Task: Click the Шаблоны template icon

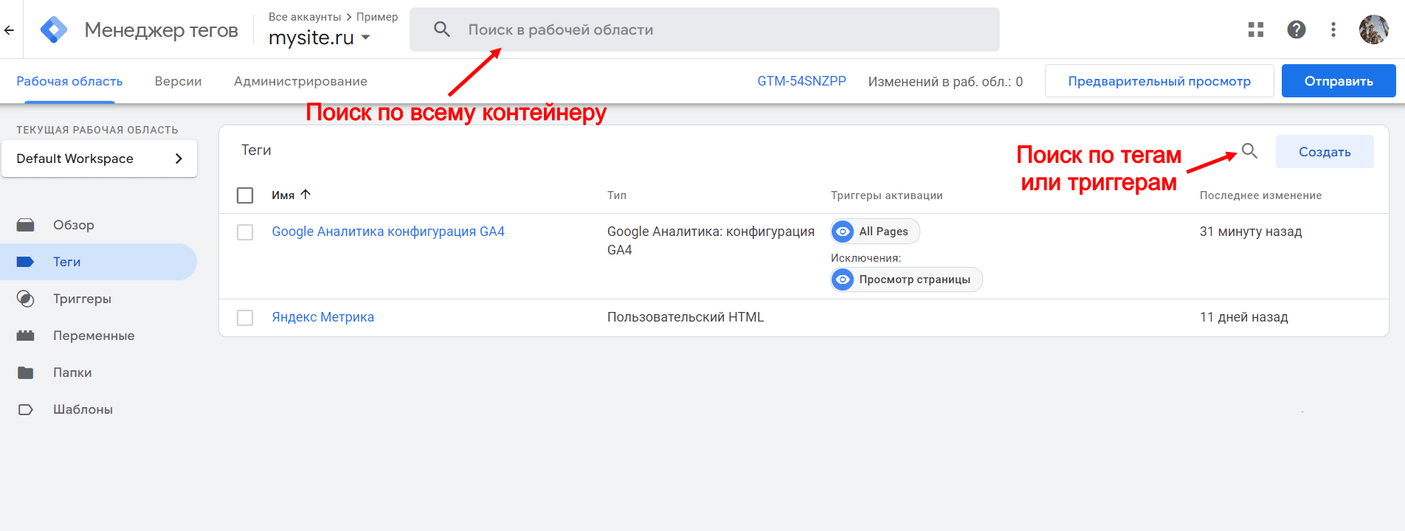Action: pyautogui.click(x=26, y=409)
